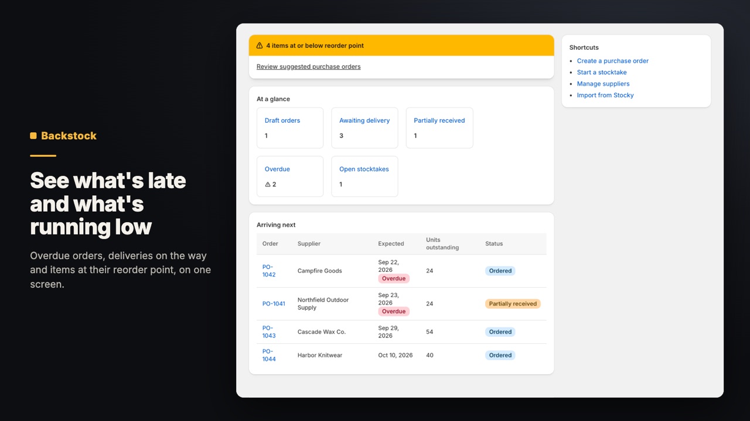This screenshot has height=421, width=750.
Task: Click the Oct 10, 2026 expected date
Action: coord(396,356)
